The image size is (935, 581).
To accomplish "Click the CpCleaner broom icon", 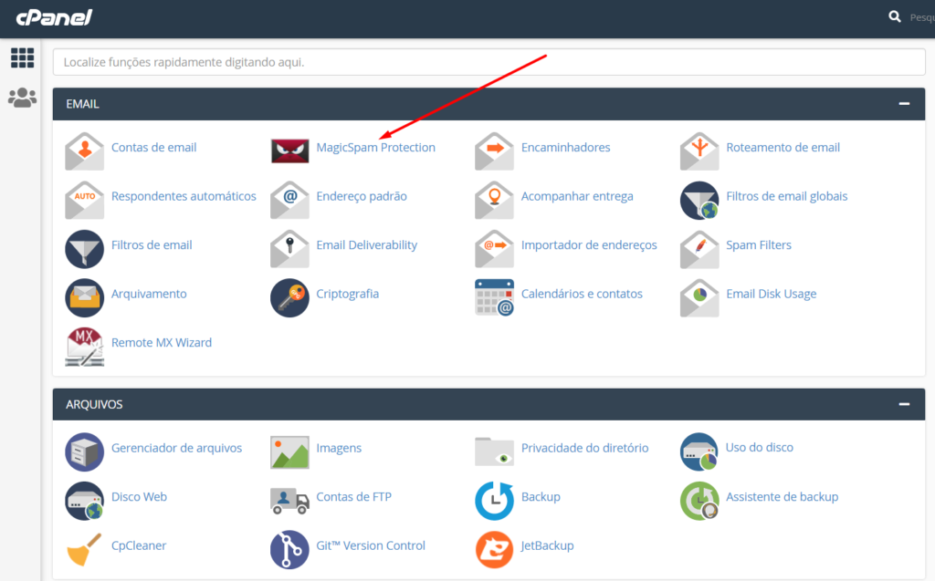I will click(x=84, y=549).
